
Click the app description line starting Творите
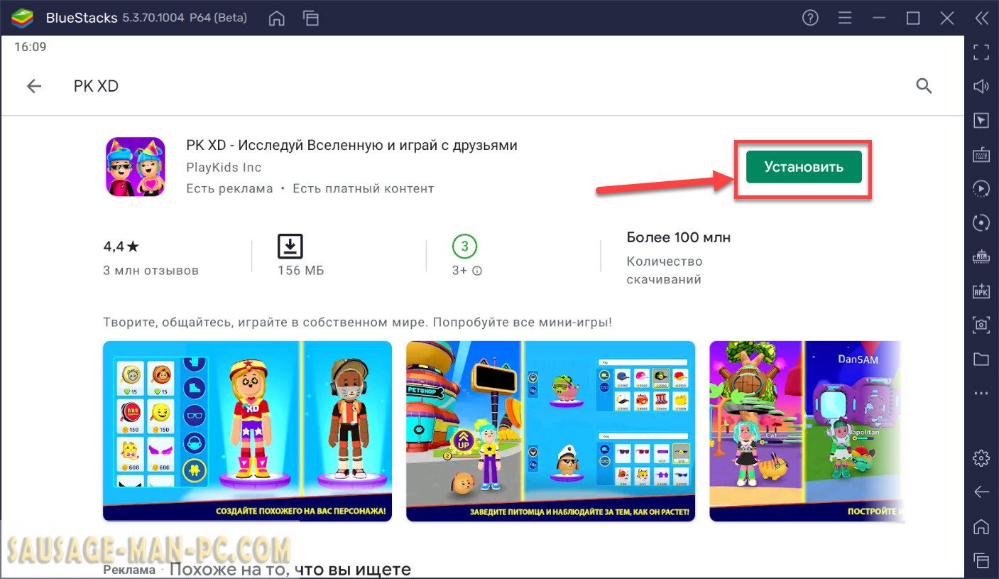point(358,322)
